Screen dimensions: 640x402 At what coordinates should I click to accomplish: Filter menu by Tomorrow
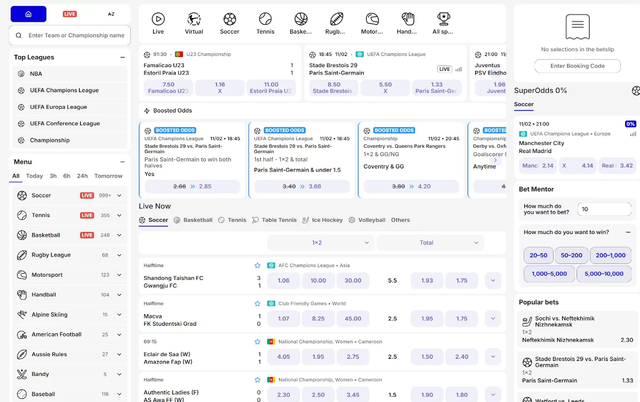coord(108,176)
